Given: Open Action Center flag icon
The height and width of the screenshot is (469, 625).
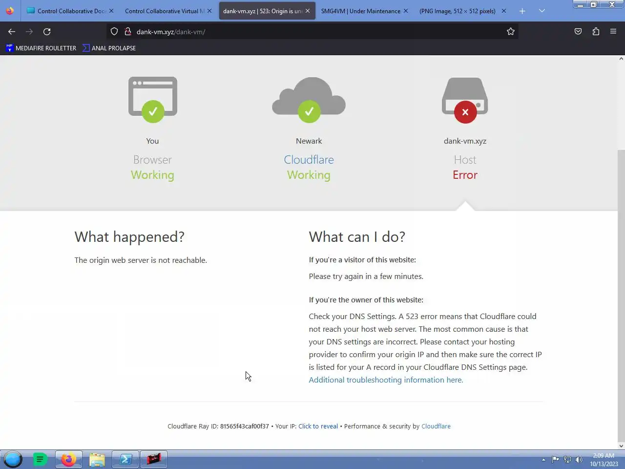Looking at the screenshot, I should [555, 459].
